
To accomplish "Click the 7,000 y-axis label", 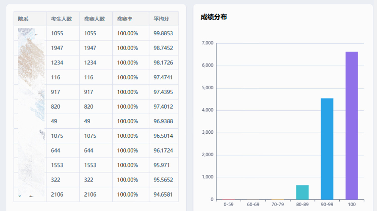I will tap(207, 43).
